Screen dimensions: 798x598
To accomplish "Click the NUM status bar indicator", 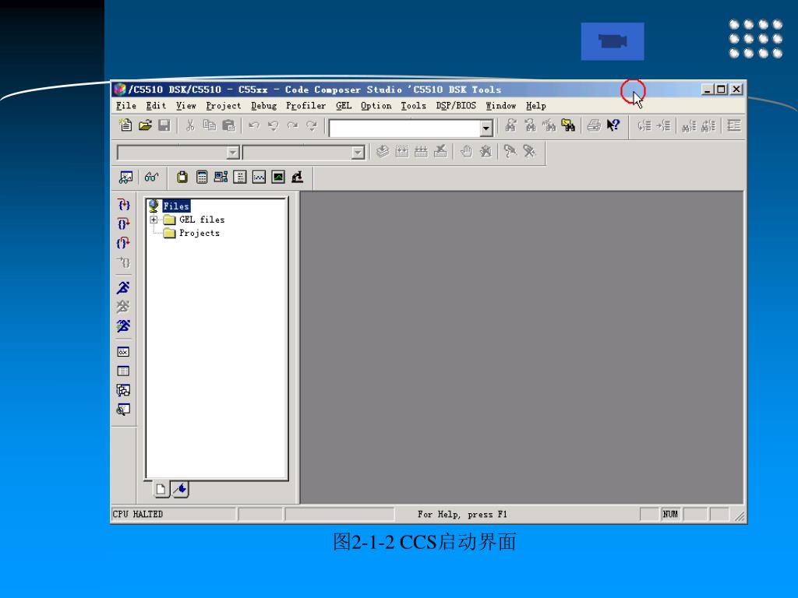I will coord(670,514).
